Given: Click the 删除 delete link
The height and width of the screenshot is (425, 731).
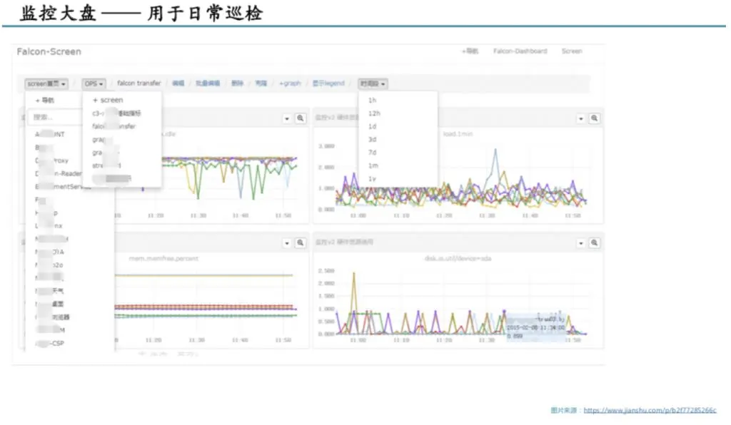Looking at the screenshot, I should pos(237,83).
